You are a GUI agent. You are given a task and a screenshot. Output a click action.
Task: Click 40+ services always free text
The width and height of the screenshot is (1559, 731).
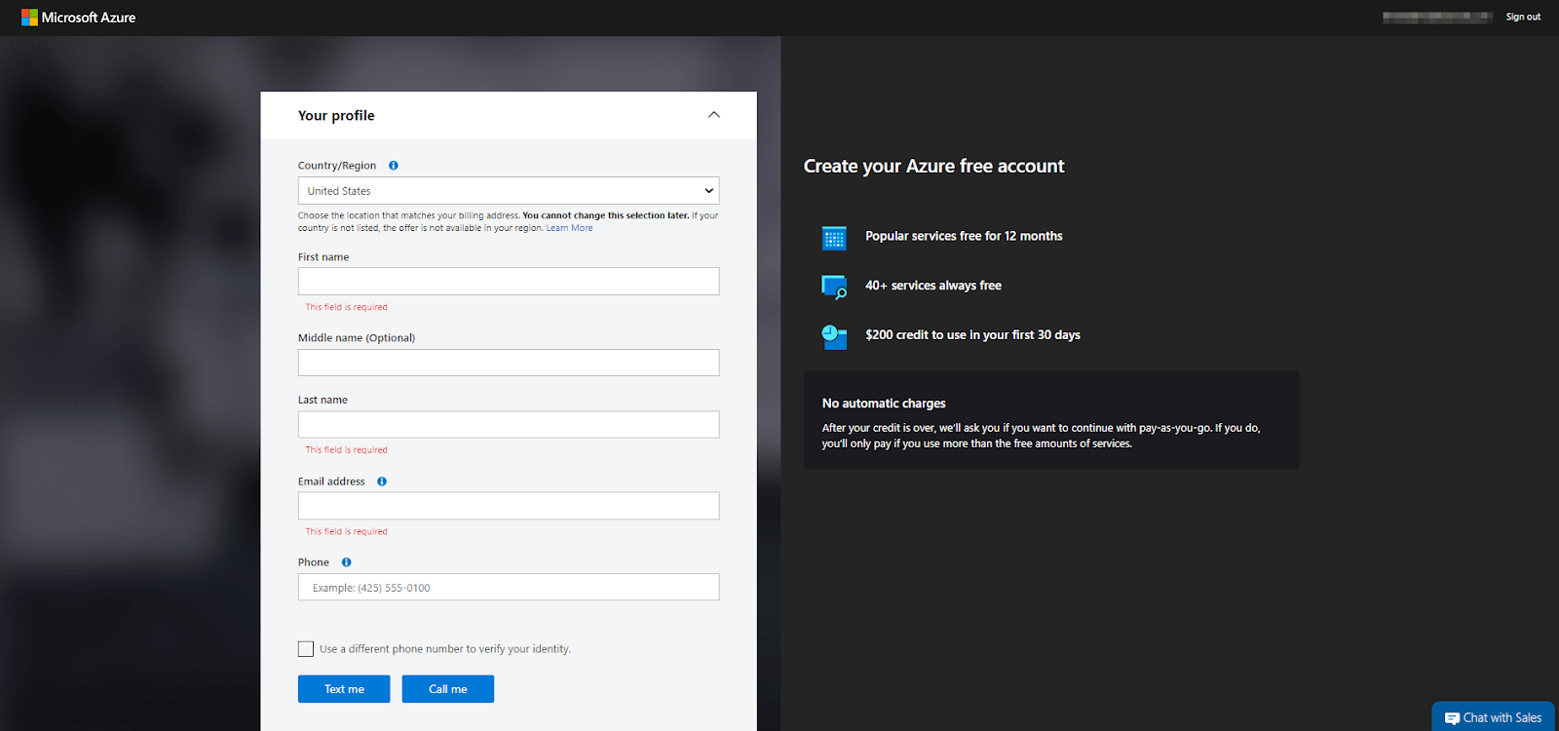pos(933,286)
